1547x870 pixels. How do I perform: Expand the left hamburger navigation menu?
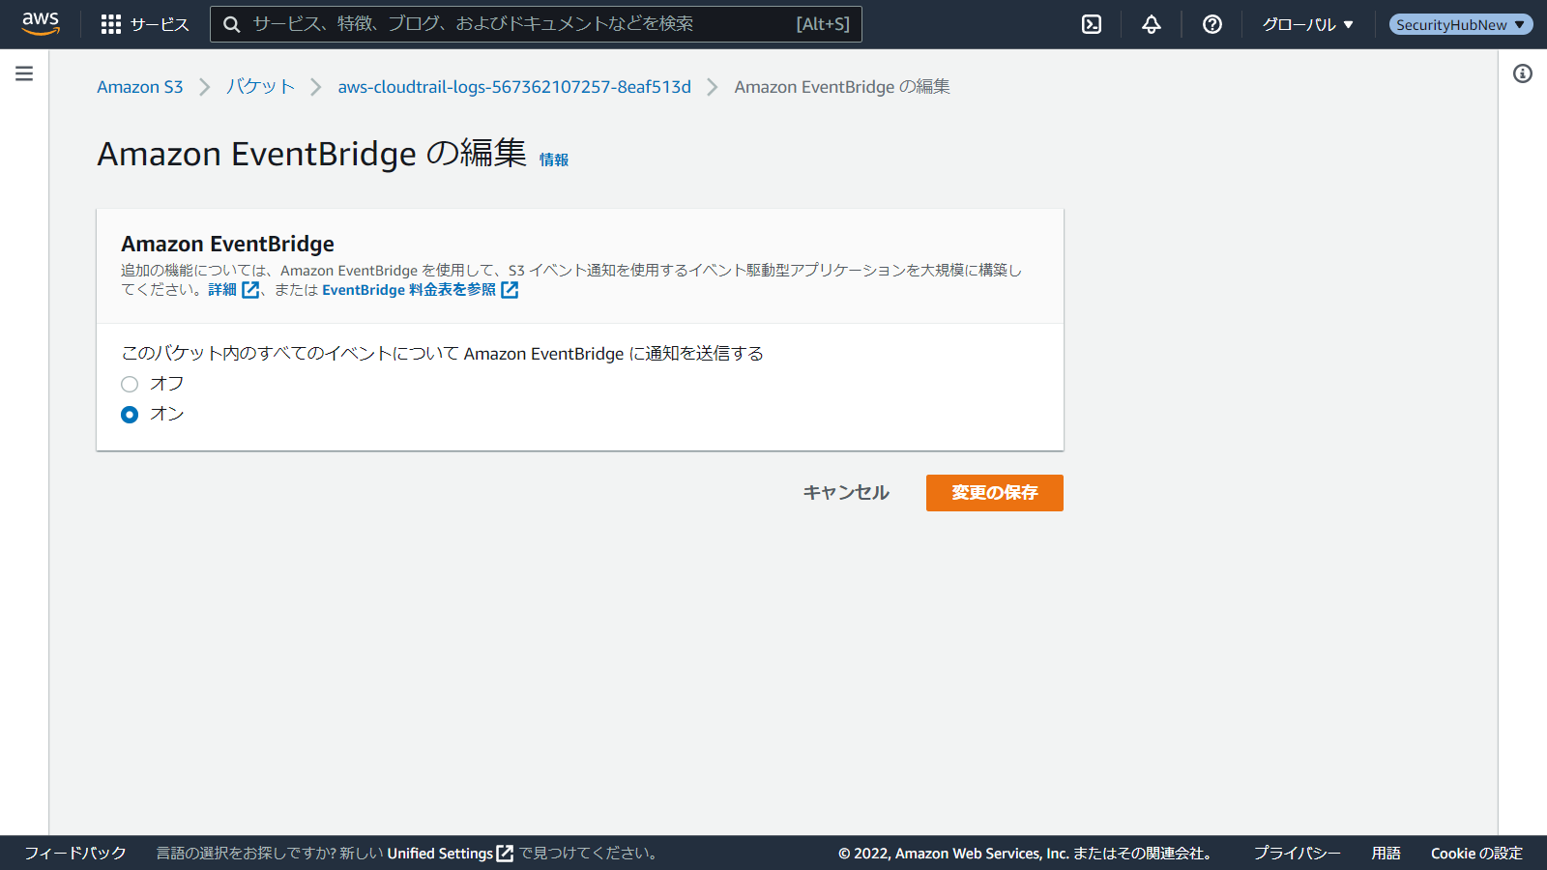click(x=24, y=73)
